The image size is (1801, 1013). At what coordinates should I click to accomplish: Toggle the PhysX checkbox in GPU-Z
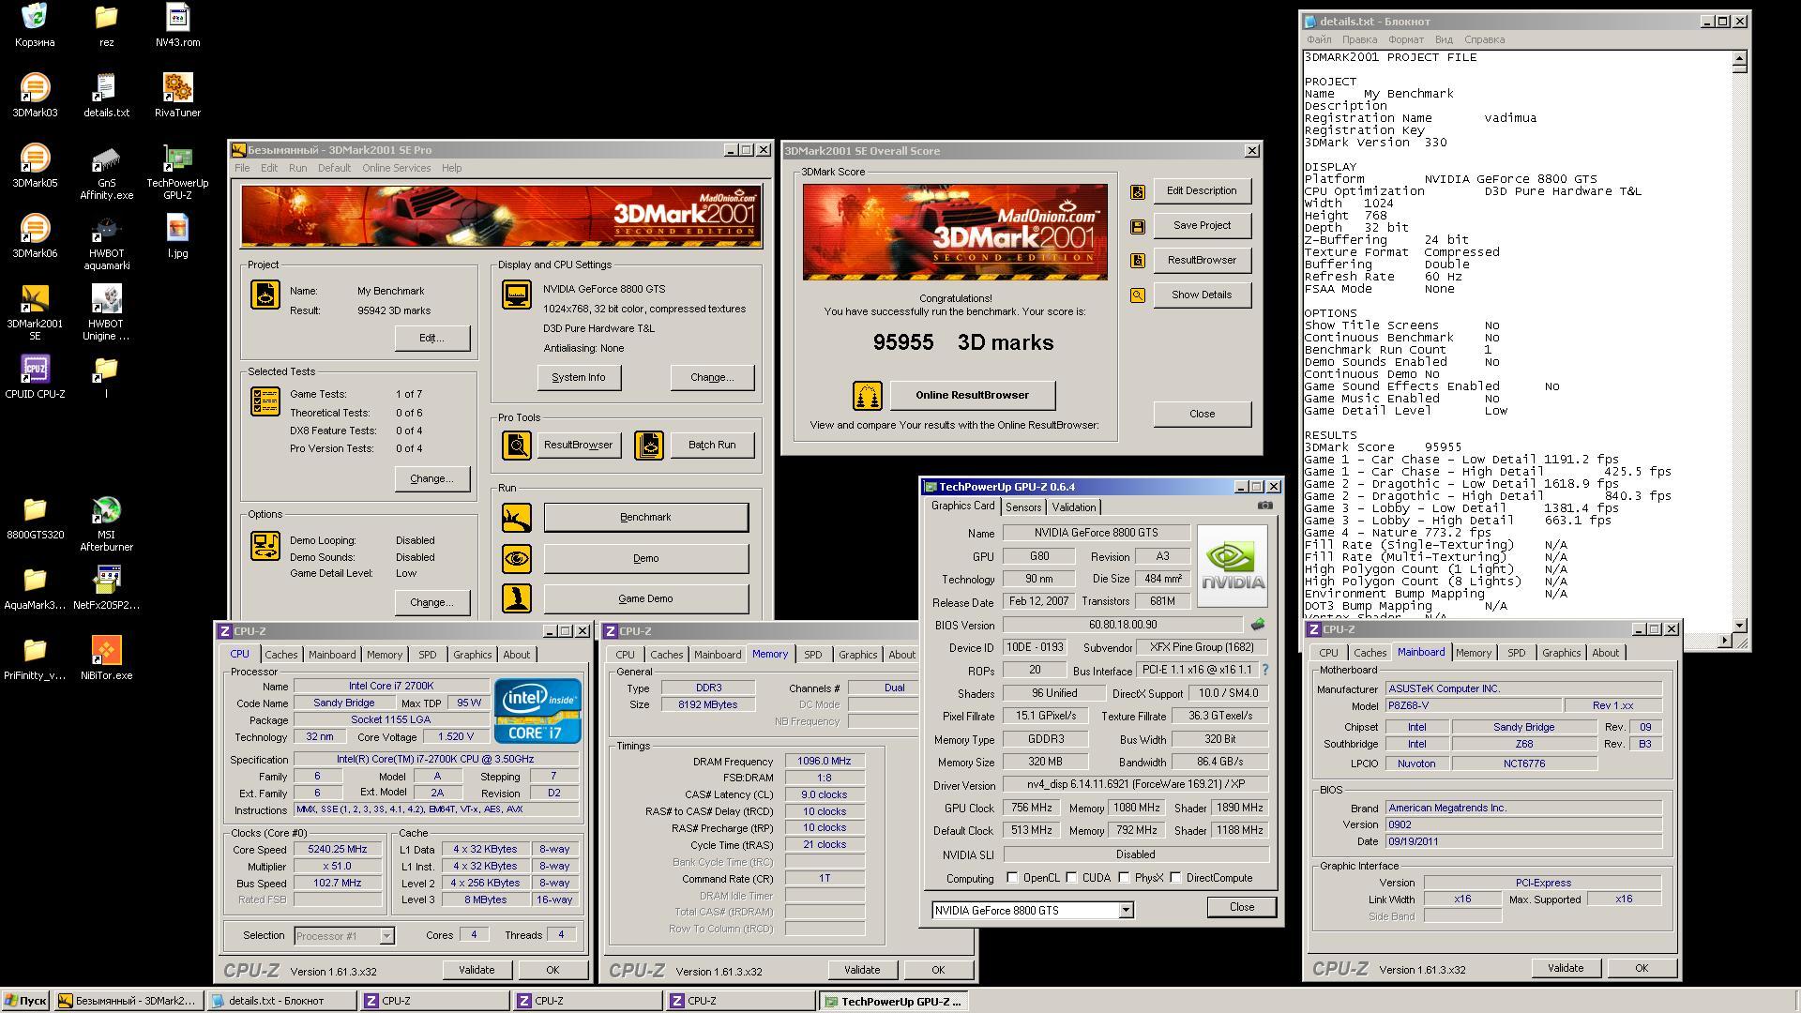pos(1124,878)
